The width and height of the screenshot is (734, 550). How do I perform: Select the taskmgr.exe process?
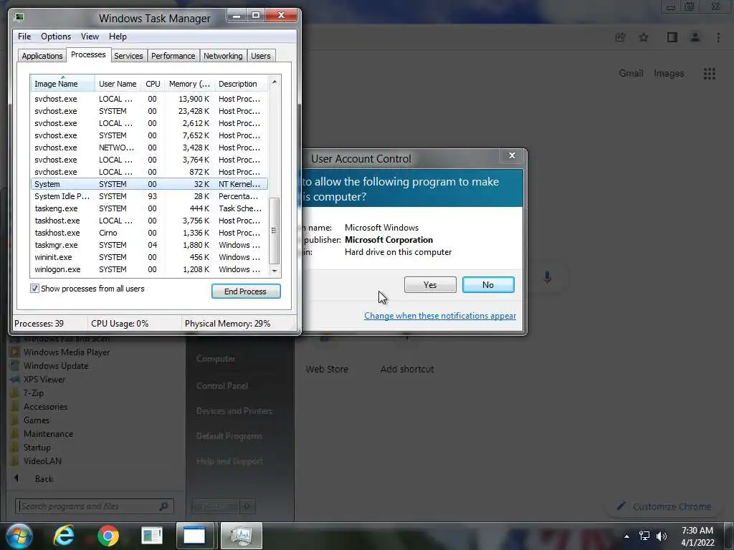pos(149,245)
